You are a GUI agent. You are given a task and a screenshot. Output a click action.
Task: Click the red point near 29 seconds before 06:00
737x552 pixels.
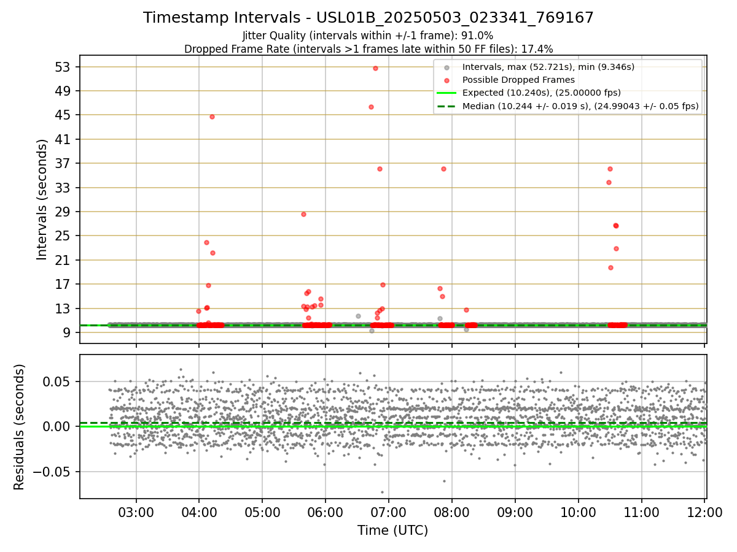point(303,214)
